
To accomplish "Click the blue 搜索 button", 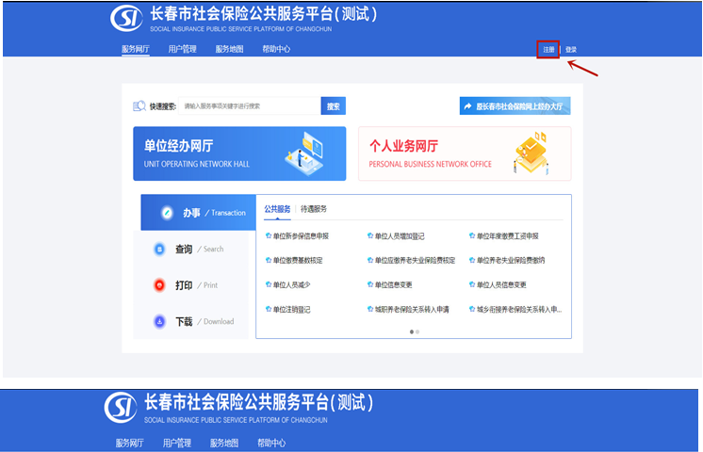I will coord(333,106).
